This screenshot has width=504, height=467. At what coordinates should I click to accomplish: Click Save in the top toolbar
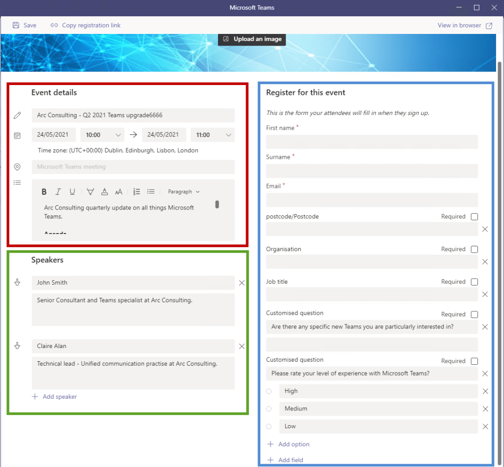click(25, 25)
